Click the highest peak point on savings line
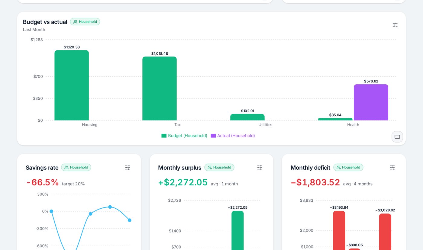This screenshot has width=423, height=250. point(110,207)
